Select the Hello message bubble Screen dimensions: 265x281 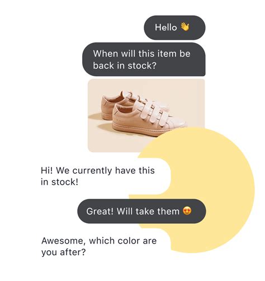[x=174, y=27]
